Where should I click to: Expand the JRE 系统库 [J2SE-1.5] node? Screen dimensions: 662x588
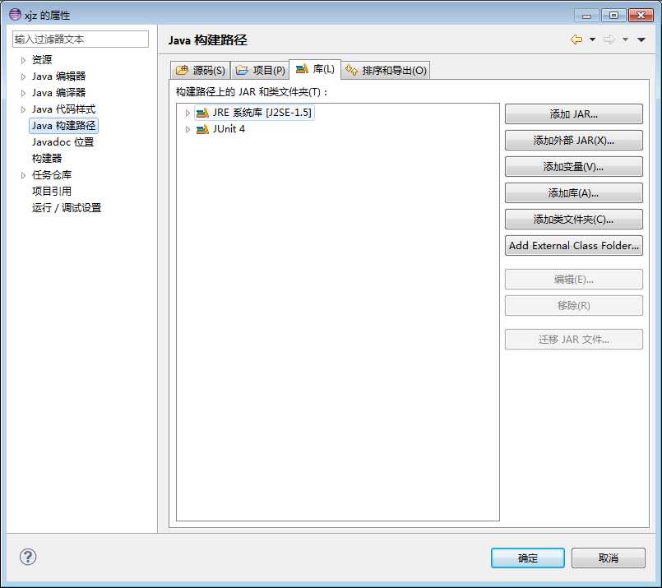187,113
